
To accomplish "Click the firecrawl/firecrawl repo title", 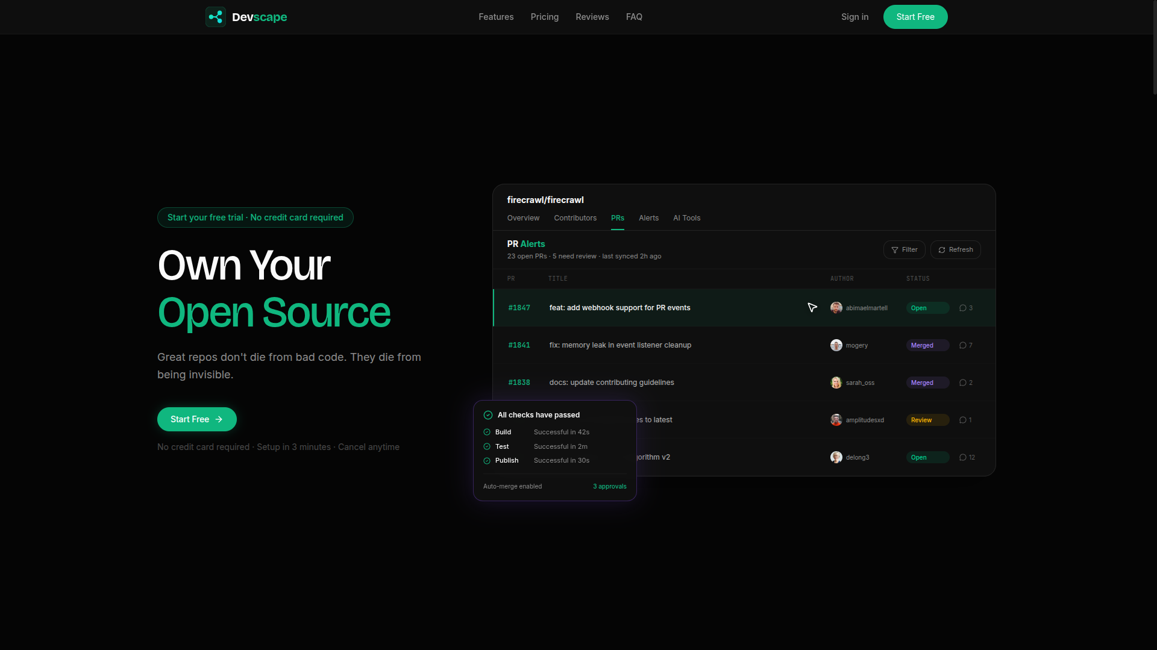I will click(x=545, y=200).
